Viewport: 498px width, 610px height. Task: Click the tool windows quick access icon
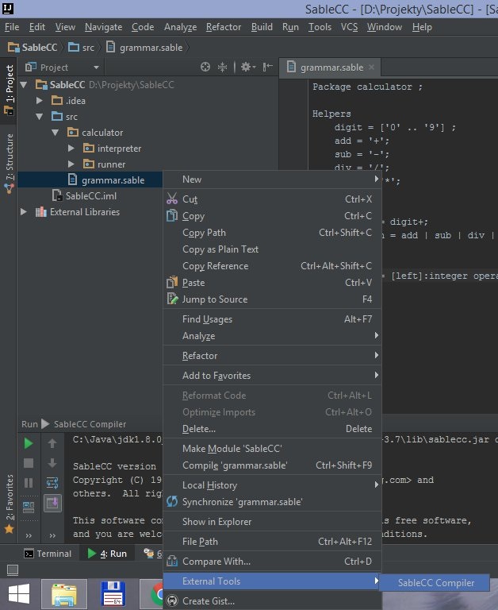(13, 570)
